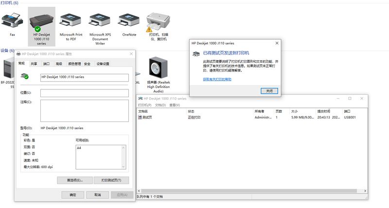
Task: Click the Microsoft Print to PDF printer
Action: (x=71, y=20)
